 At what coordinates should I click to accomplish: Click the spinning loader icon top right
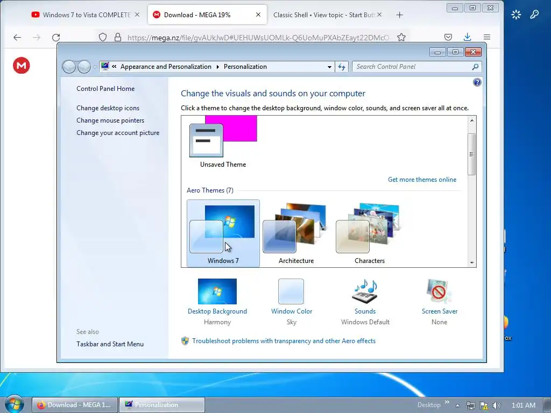[x=516, y=15]
